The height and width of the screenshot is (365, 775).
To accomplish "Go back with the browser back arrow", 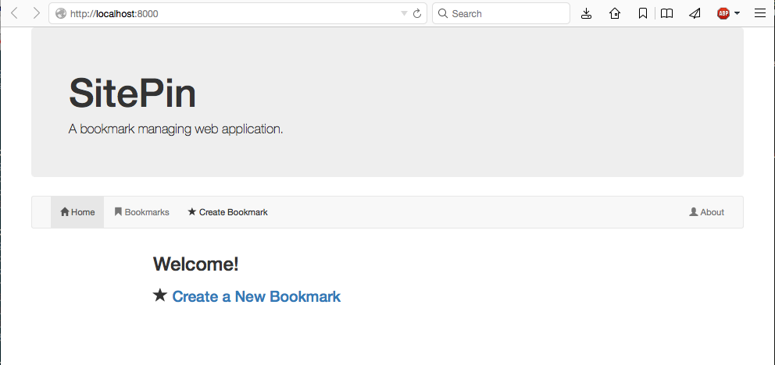I will pos(14,13).
